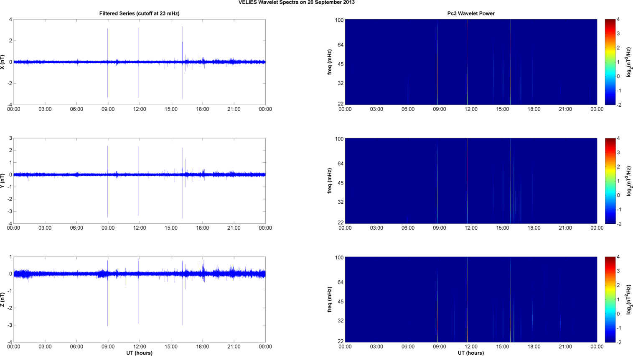The height and width of the screenshot is (356, 633).
Task: Click the "X (nT)" axis label
Action: pyautogui.click(x=3, y=62)
